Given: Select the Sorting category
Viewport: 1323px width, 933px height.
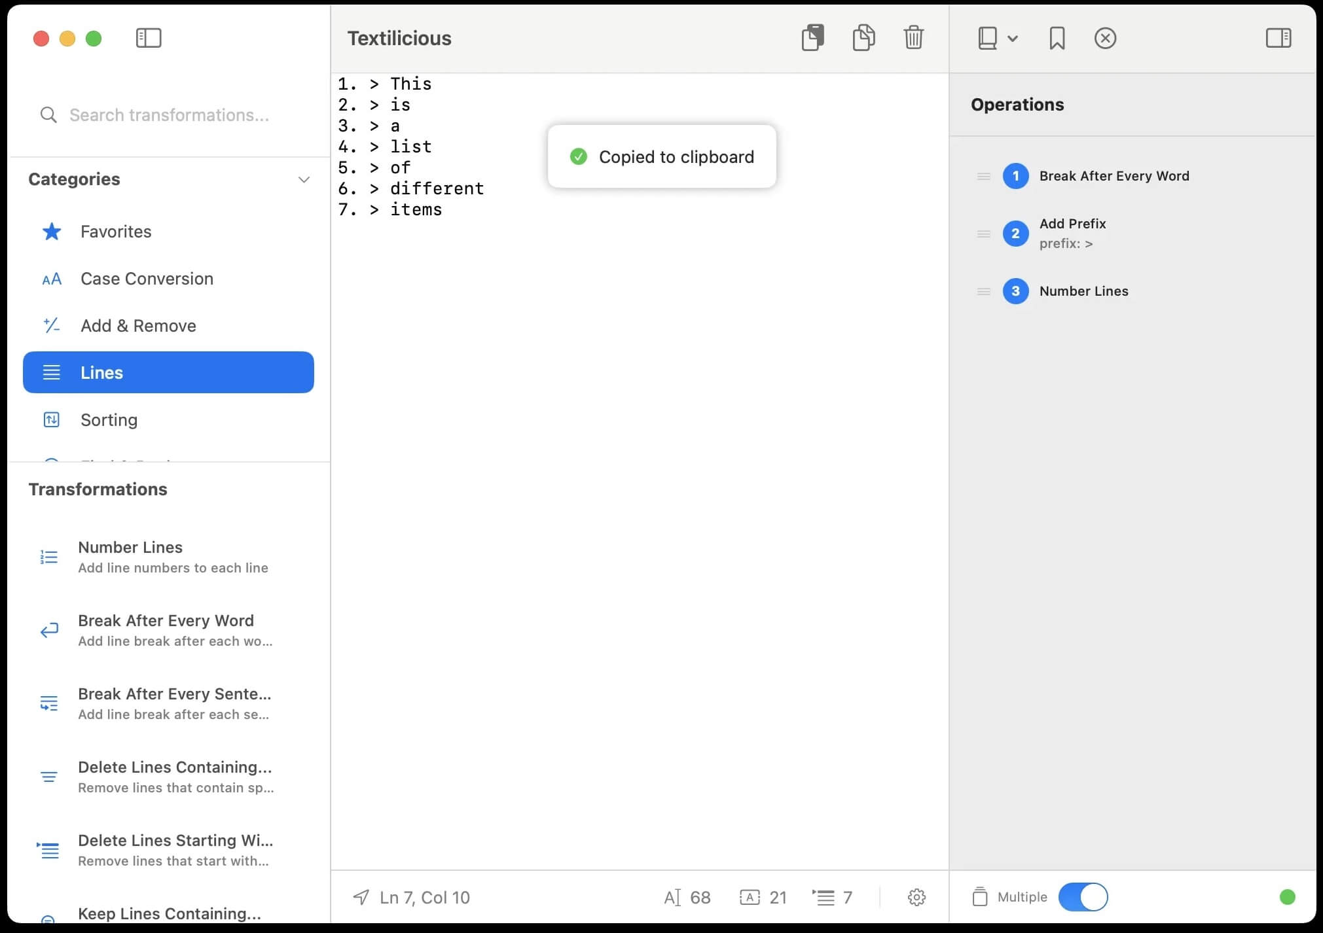Looking at the screenshot, I should 109,420.
